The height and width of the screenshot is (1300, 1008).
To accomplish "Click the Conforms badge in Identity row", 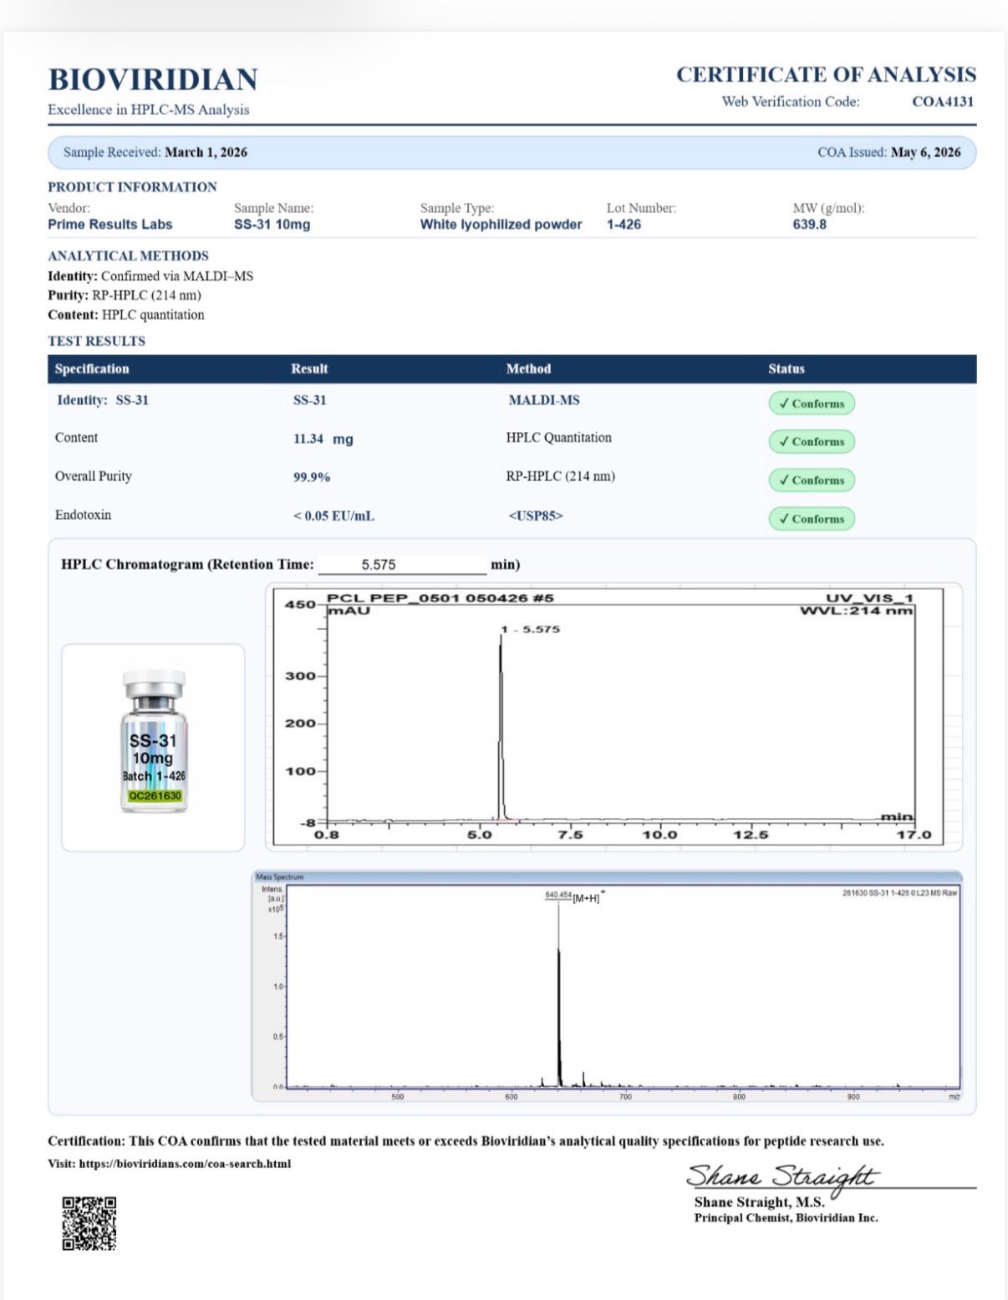I will coord(812,404).
